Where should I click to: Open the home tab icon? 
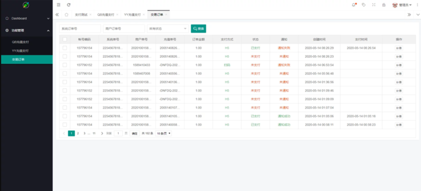pos(66,14)
